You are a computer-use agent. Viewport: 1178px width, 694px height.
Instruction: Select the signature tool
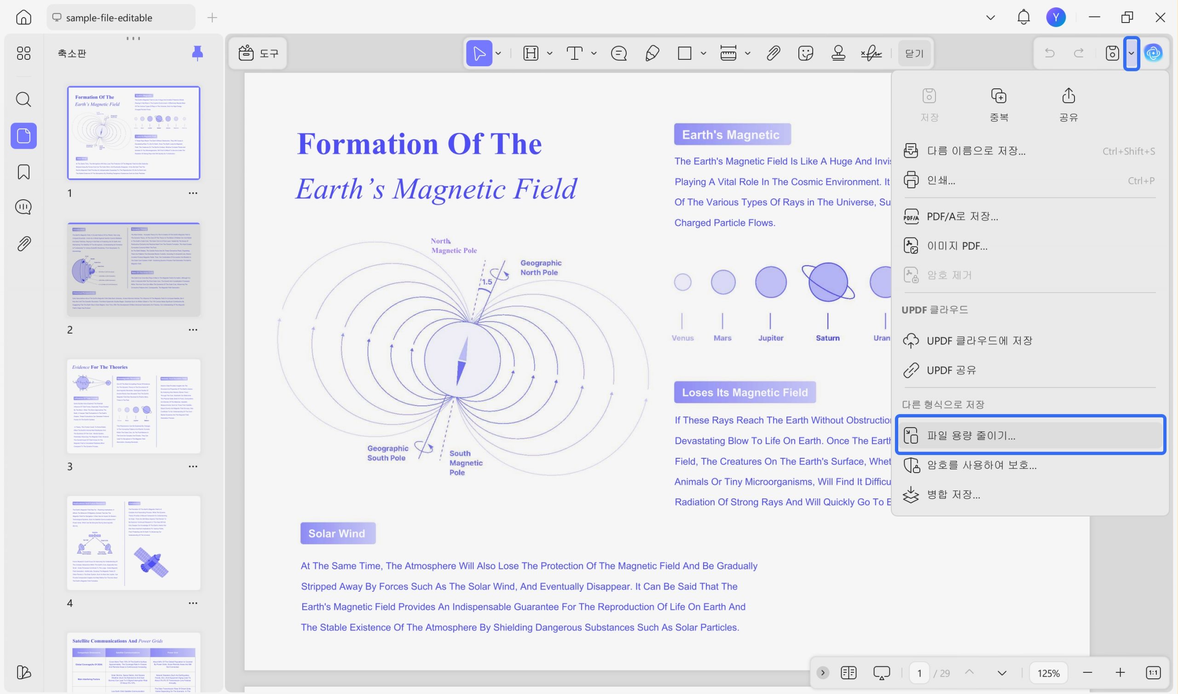coord(872,53)
